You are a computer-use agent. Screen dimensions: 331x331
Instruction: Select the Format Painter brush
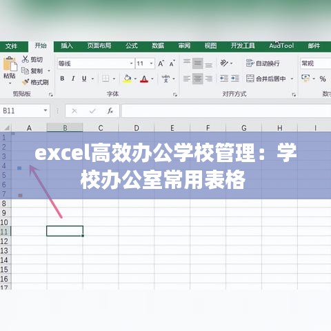pos(26,82)
